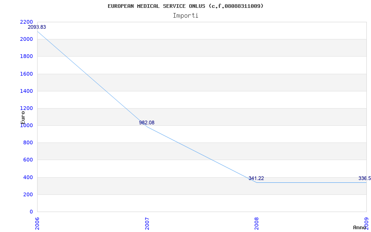This screenshot has height=232, width=371.
Task: Click the 982.08 data label
Action: 147,122
